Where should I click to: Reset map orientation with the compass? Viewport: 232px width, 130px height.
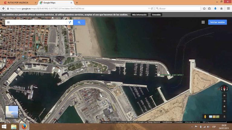pyautogui.click(x=224, y=88)
